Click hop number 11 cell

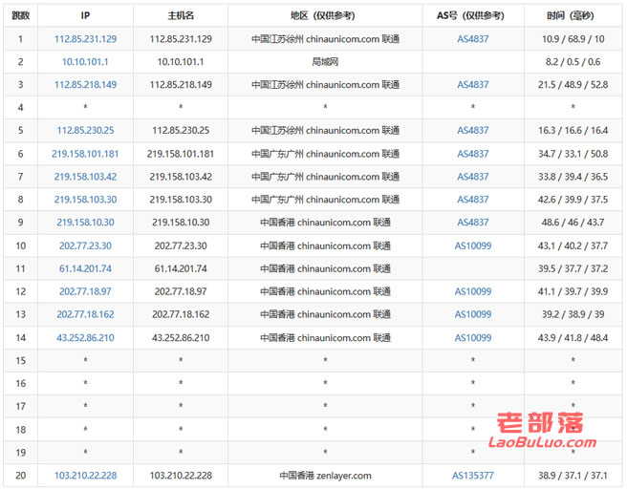pos(20,268)
